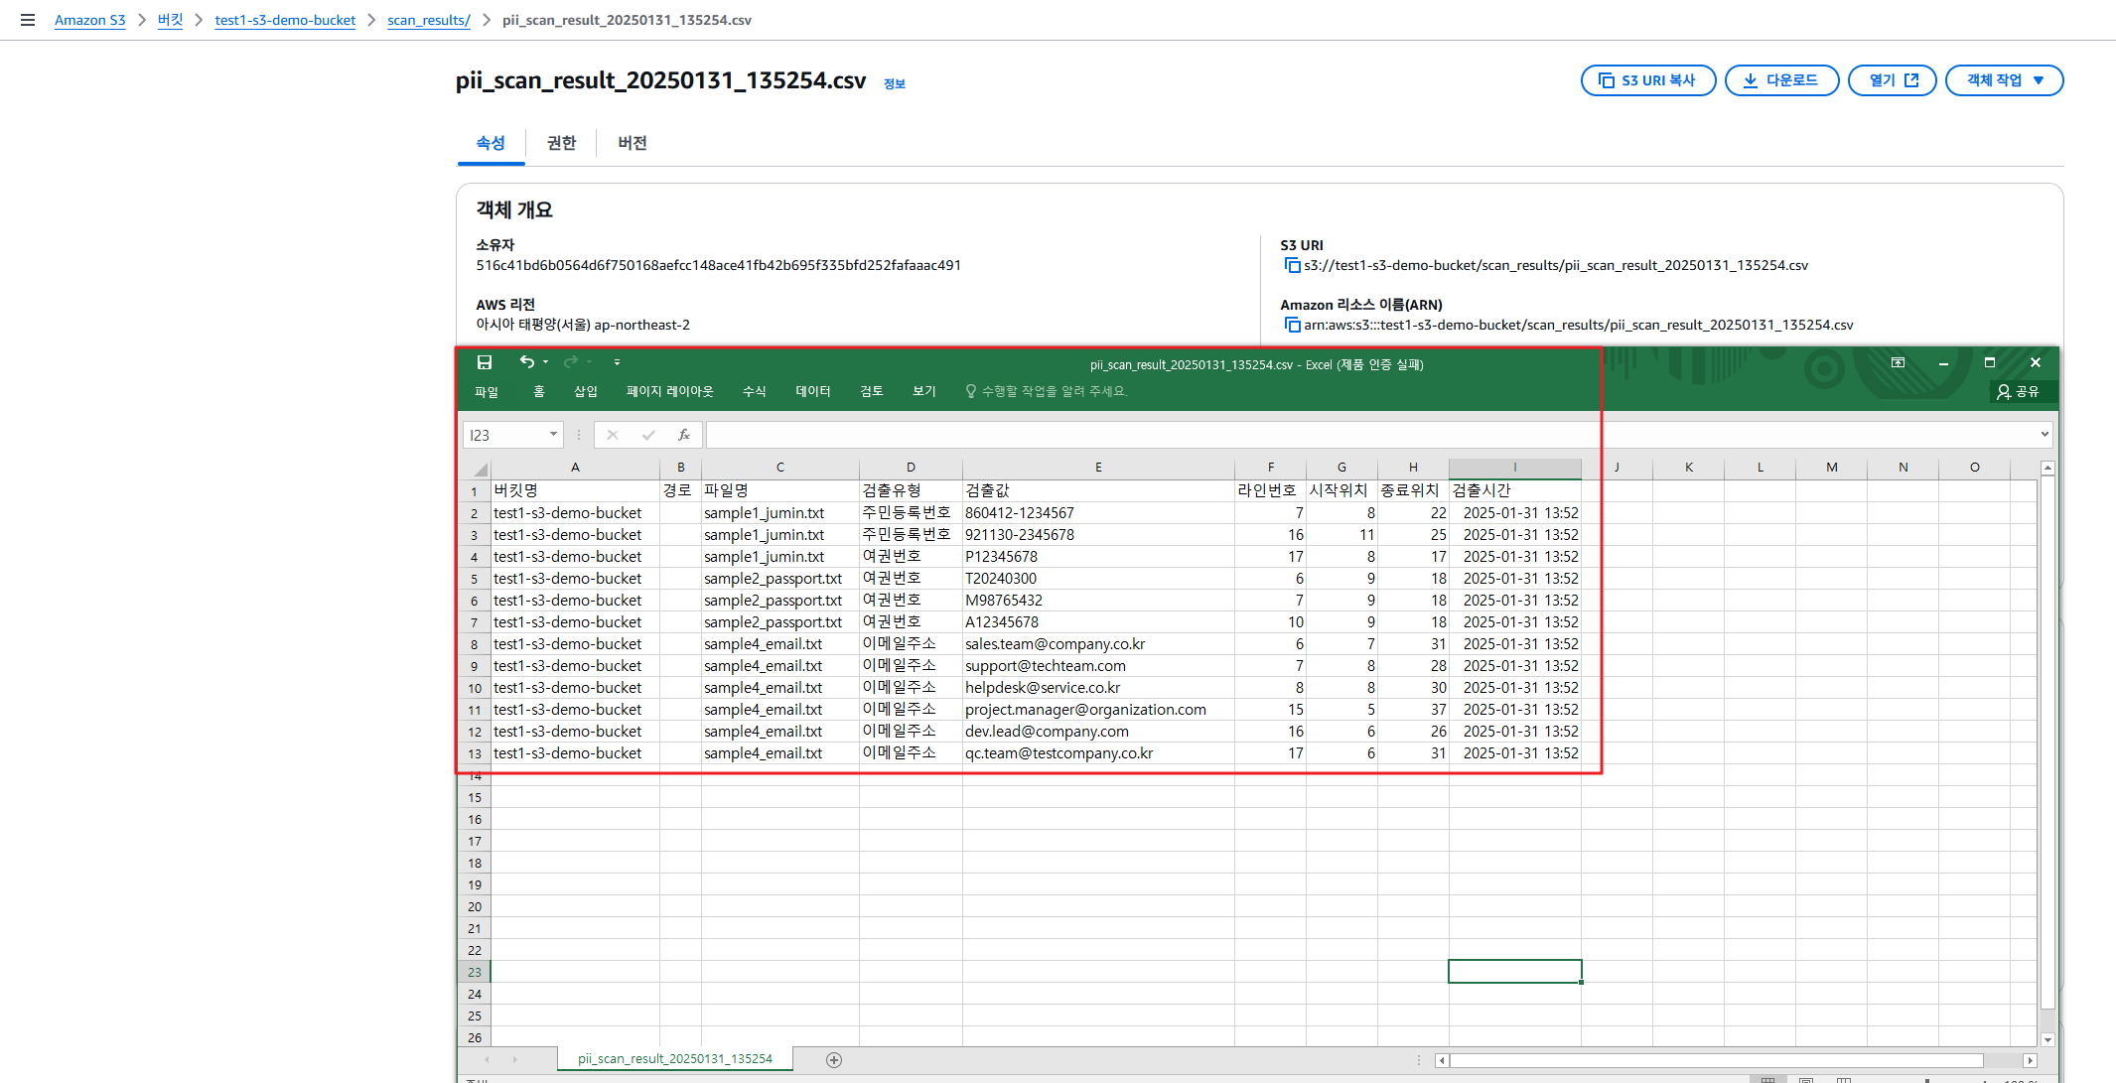Open quick access toolbar customize dropdown

pos(617,362)
